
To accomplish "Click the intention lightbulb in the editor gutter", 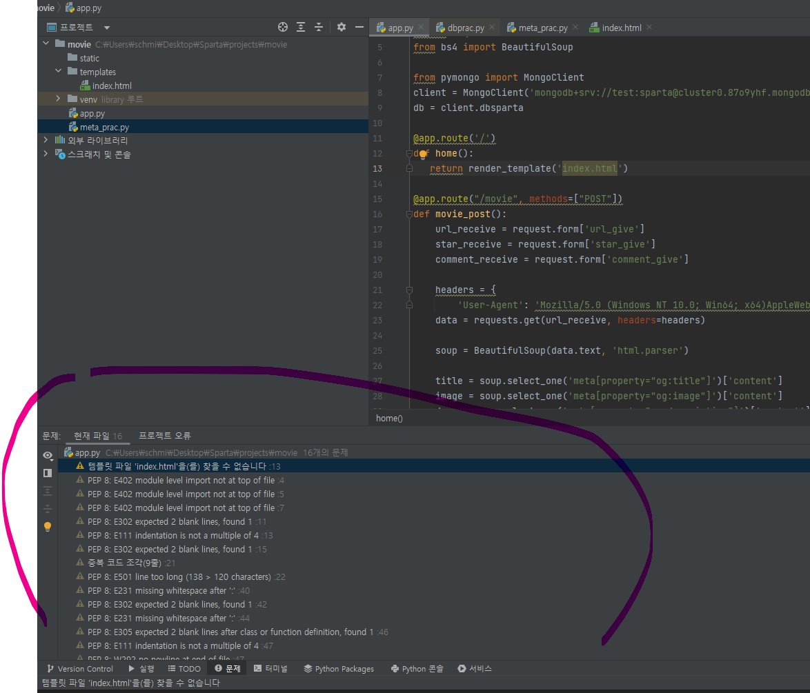I will click(x=424, y=154).
